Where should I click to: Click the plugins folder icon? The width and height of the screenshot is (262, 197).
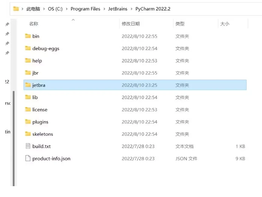tap(28, 121)
